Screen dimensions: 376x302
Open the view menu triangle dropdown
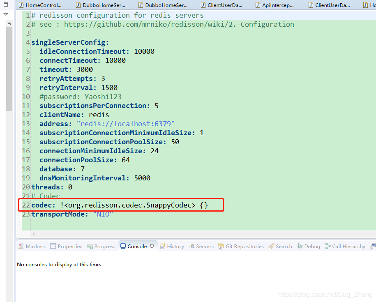click(x=6, y=14)
